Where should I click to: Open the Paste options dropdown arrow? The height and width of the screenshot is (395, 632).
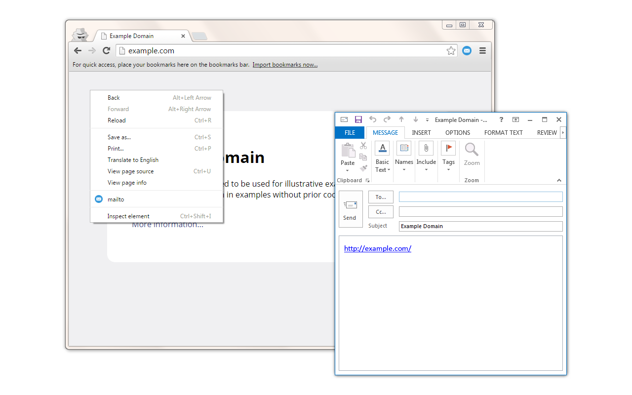point(348,171)
